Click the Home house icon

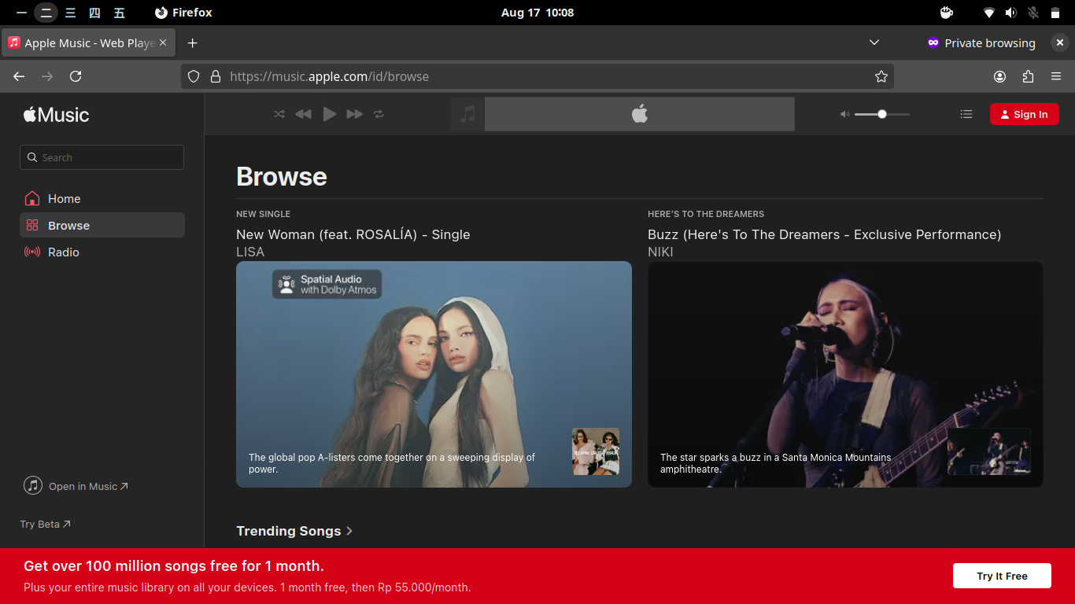point(32,198)
